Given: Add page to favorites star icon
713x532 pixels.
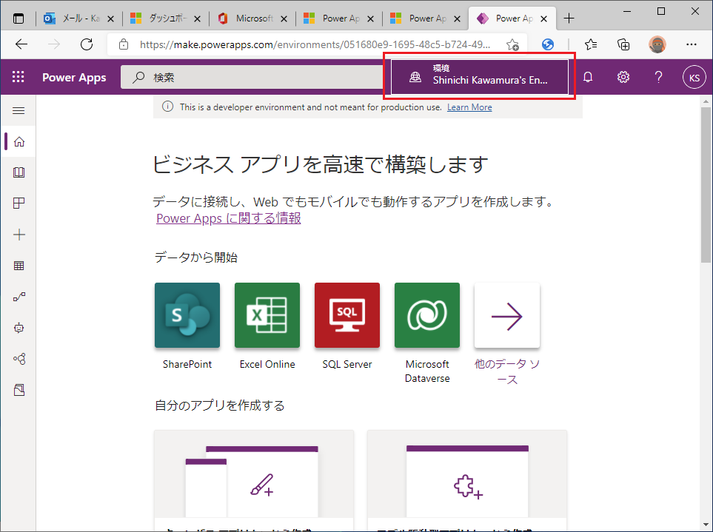Looking at the screenshot, I should (x=512, y=44).
